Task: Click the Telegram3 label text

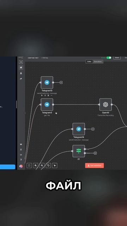Action: point(47,113)
